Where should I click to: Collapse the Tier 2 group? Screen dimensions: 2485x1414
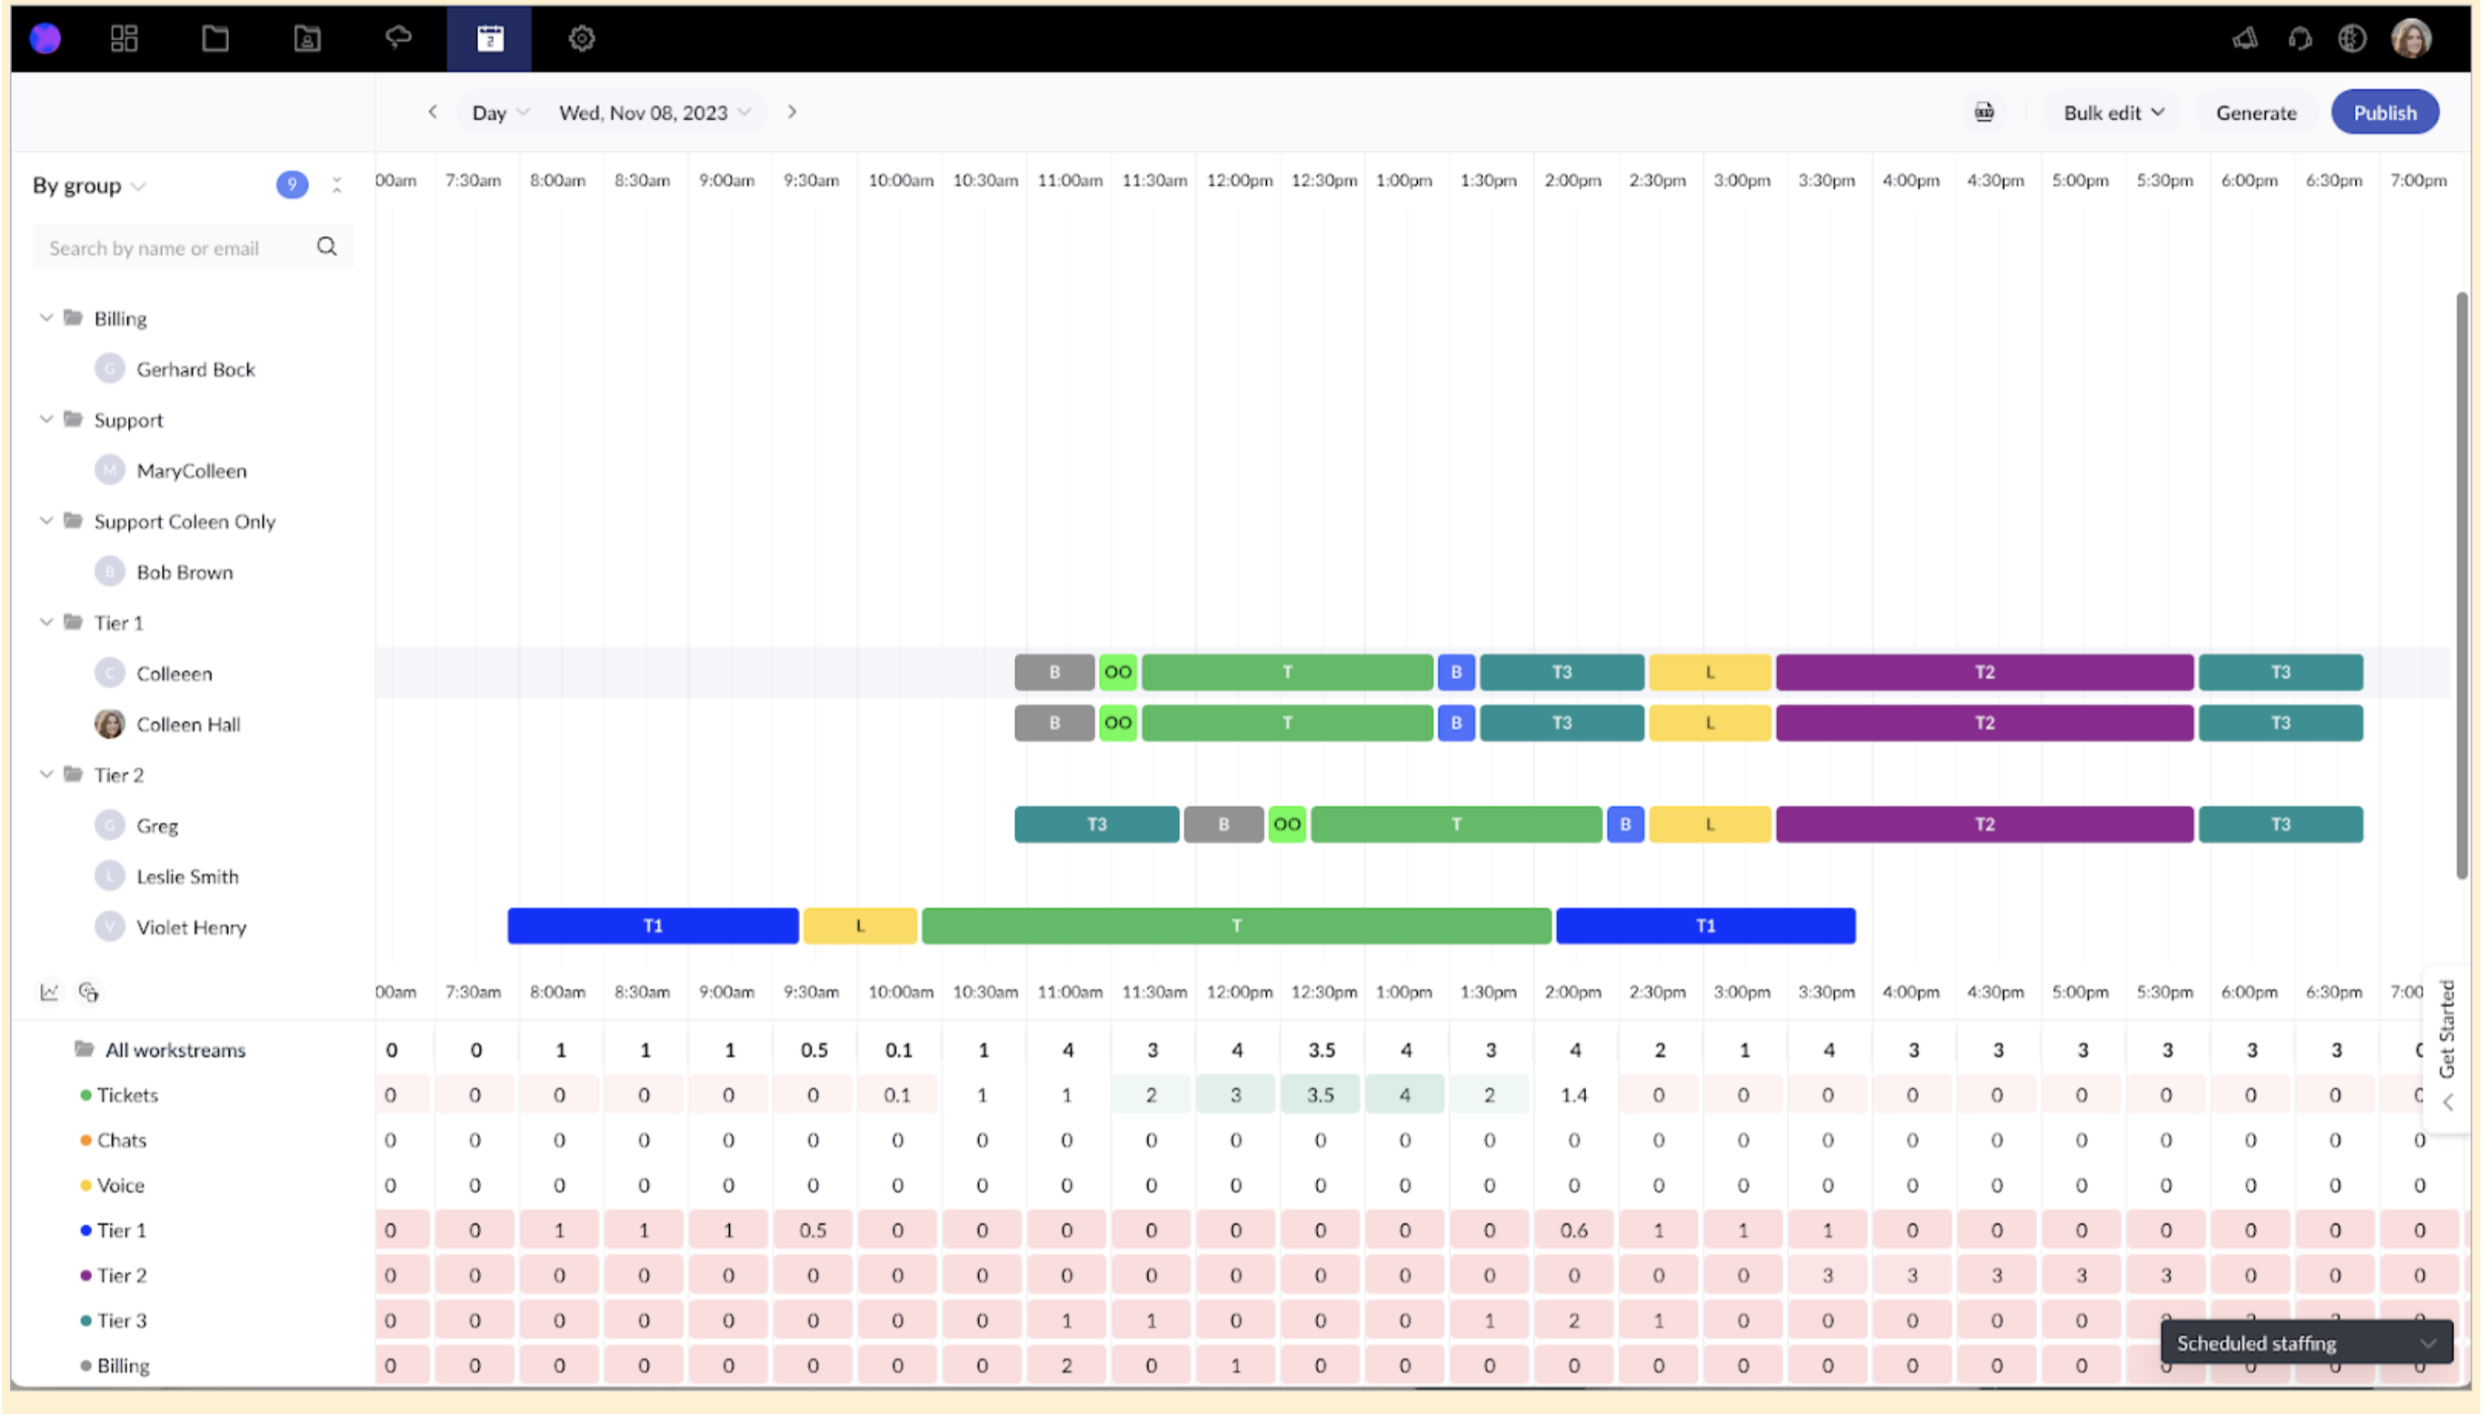tap(45, 774)
